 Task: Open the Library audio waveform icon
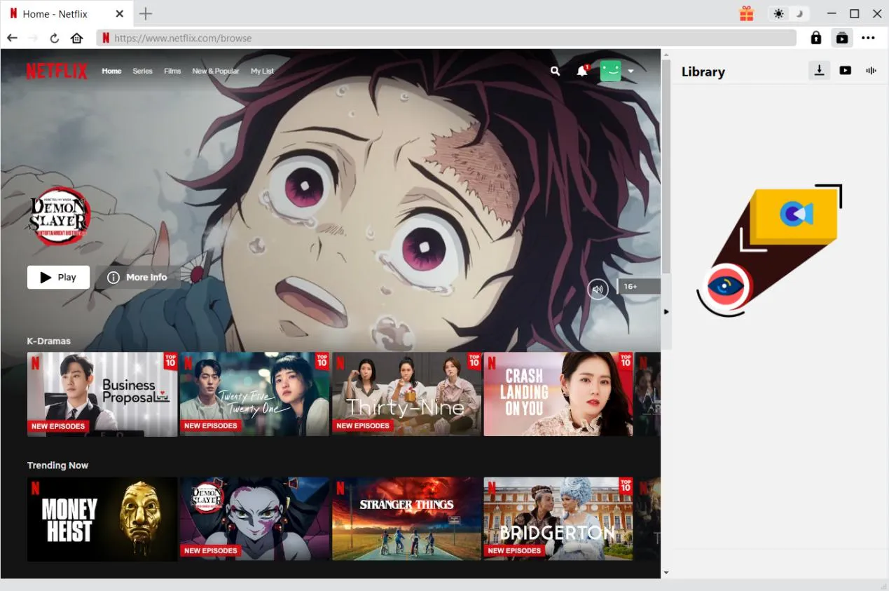[871, 70]
